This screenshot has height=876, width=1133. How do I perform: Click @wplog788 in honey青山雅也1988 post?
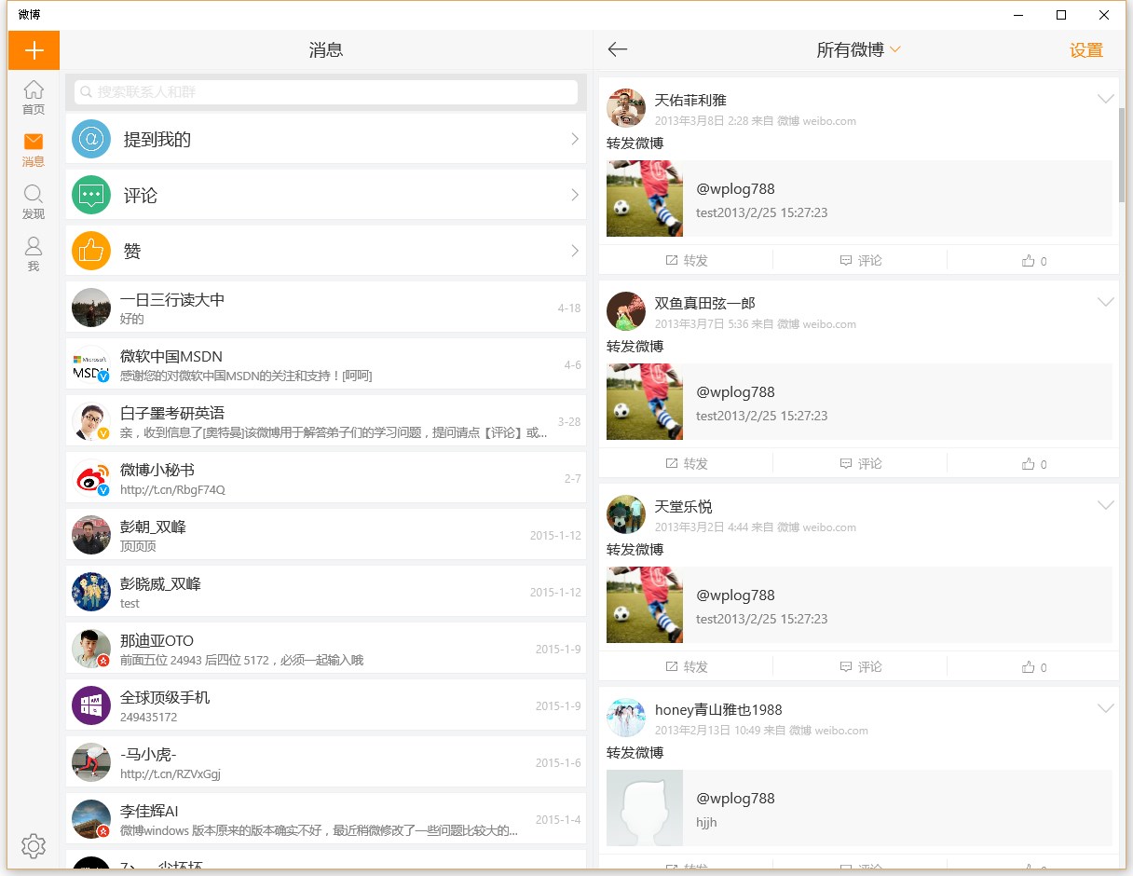click(735, 799)
